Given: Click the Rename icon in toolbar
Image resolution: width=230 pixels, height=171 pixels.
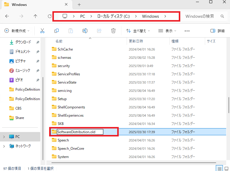Looking at the screenshot, I should pyautogui.click(x=85, y=31).
